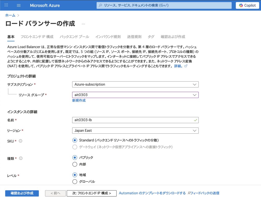The width and height of the screenshot is (261, 197).
Task: Show 種類 info tooltip icon
Action: coord(21,158)
